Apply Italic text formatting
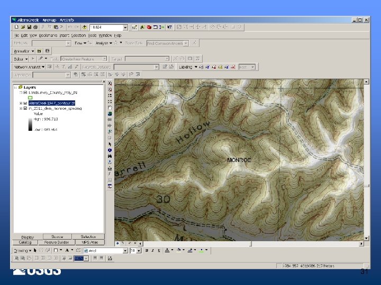The width and height of the screenshot is (381, 285). tap(152, 251)
